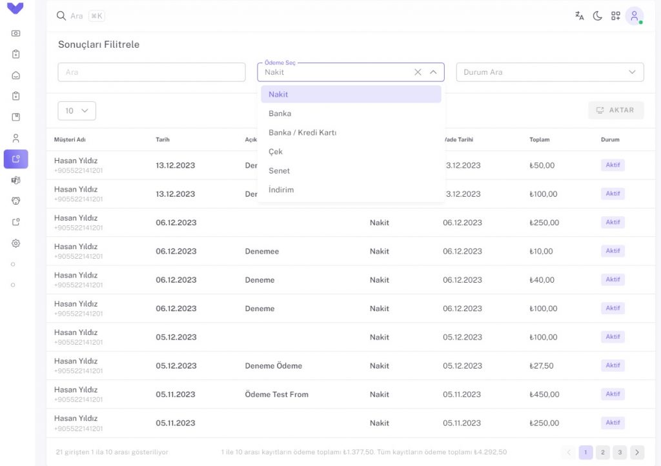Open the rows-per-page 10 dropdown

[77, 111]
